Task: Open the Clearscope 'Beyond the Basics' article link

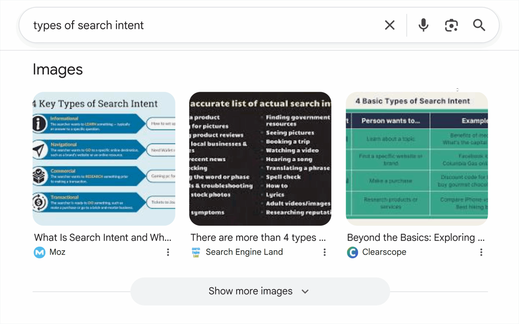Action: point(416,237)
